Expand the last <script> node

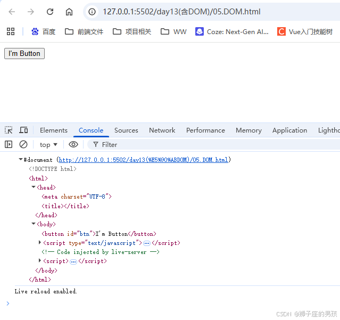point(40,260)
